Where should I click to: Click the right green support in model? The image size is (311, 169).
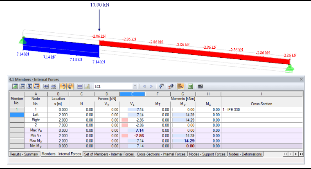(x=290, y=69)
